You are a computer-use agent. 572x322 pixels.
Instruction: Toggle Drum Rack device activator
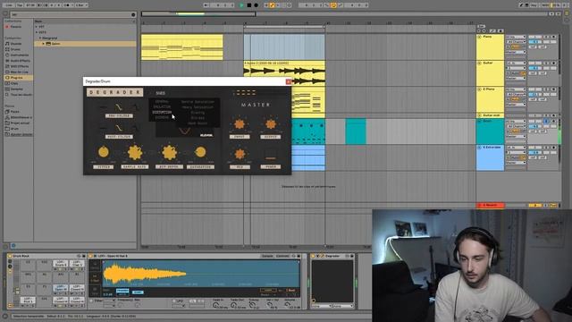[10, 257]
